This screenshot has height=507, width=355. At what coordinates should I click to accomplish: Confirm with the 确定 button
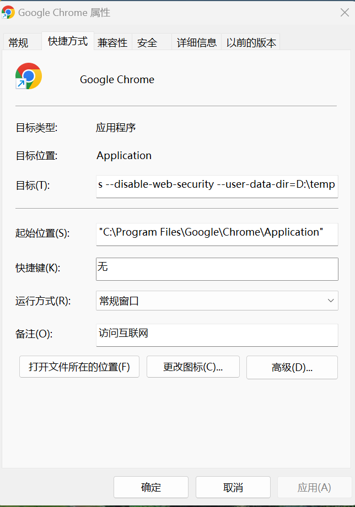(151, 487)
